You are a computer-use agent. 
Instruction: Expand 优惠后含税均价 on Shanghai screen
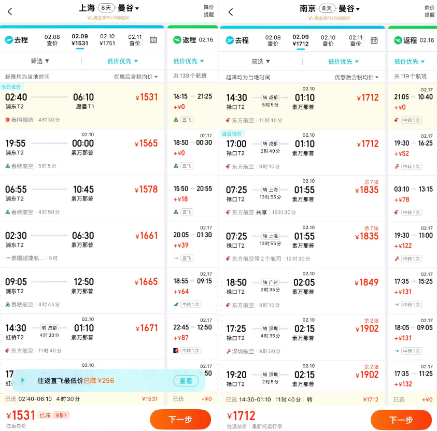136,77
